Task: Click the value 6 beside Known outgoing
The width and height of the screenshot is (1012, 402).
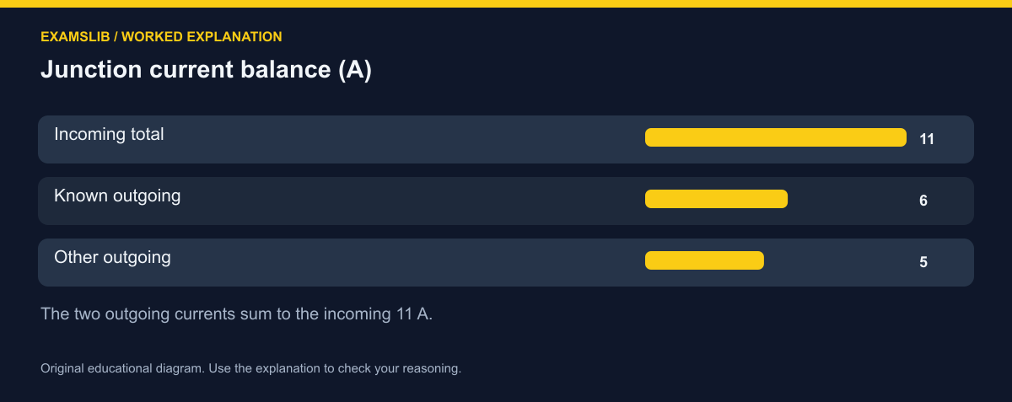Action: pyautogui.click(x=923, y=201)
